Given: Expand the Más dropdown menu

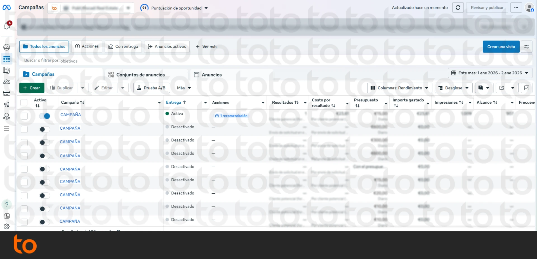Looking at the screenshot, I should tap(184, 88).
